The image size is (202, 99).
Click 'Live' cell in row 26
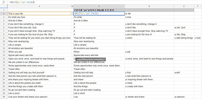point(99,97)
